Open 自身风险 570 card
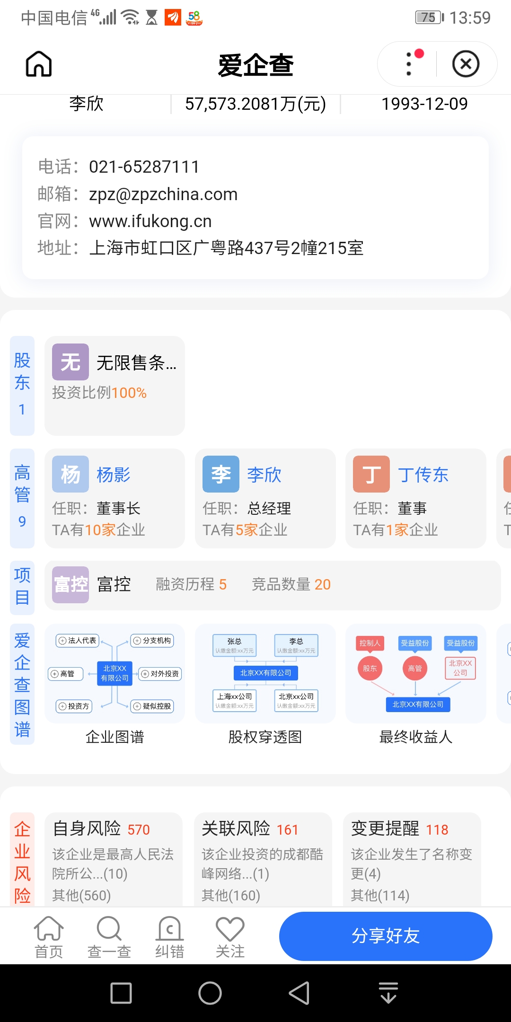This screenshot has width=511, height=1022. [114, 860]
